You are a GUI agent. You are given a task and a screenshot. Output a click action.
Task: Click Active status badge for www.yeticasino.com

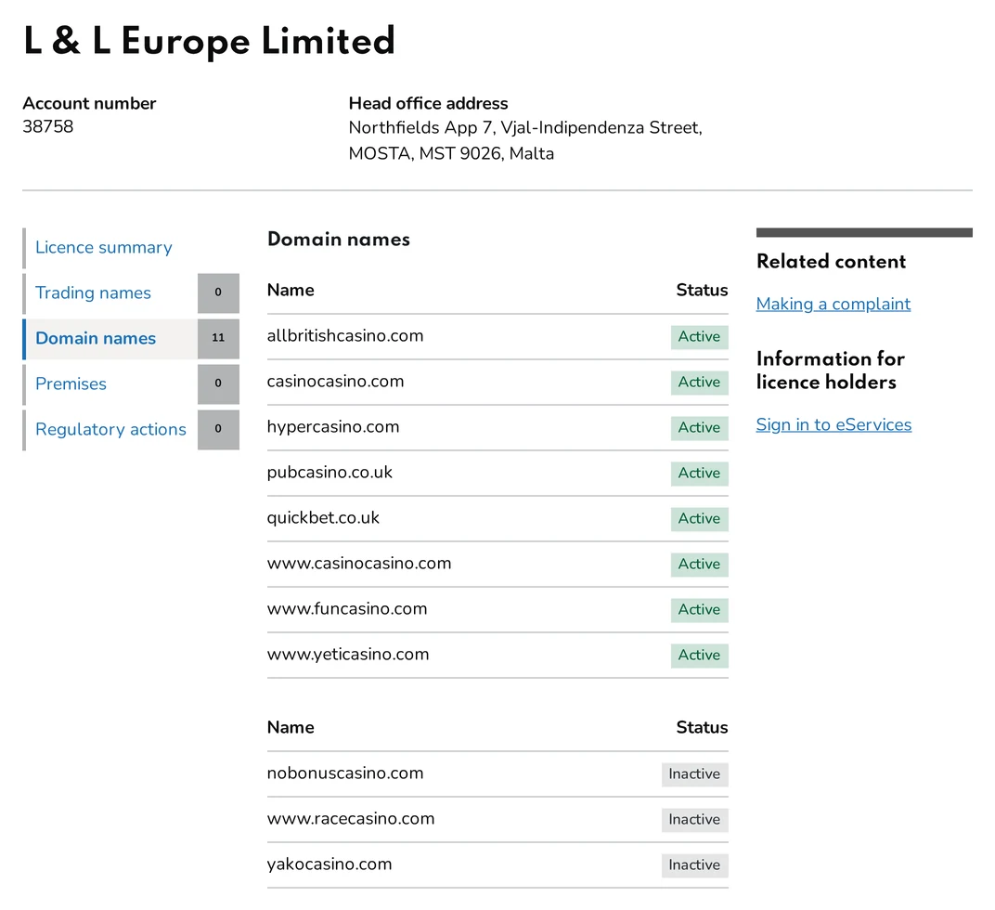point(699,656)
